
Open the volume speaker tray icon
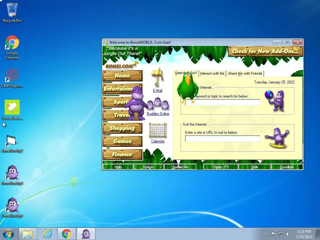click(288, 234)
